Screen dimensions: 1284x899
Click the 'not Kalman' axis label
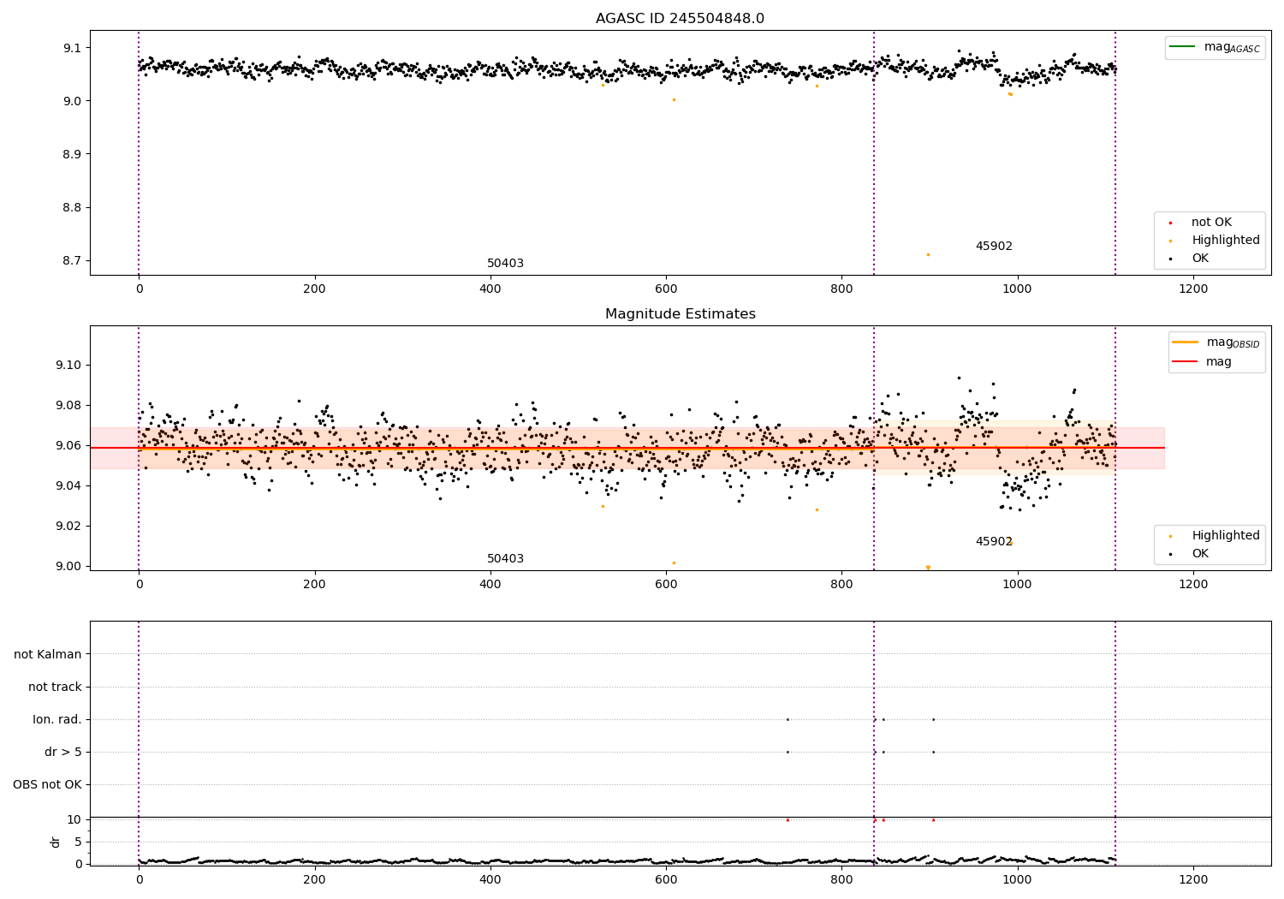click(48, 654)
